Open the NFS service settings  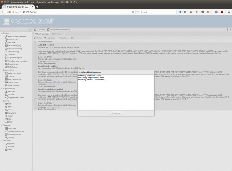[x=8, y=107]
